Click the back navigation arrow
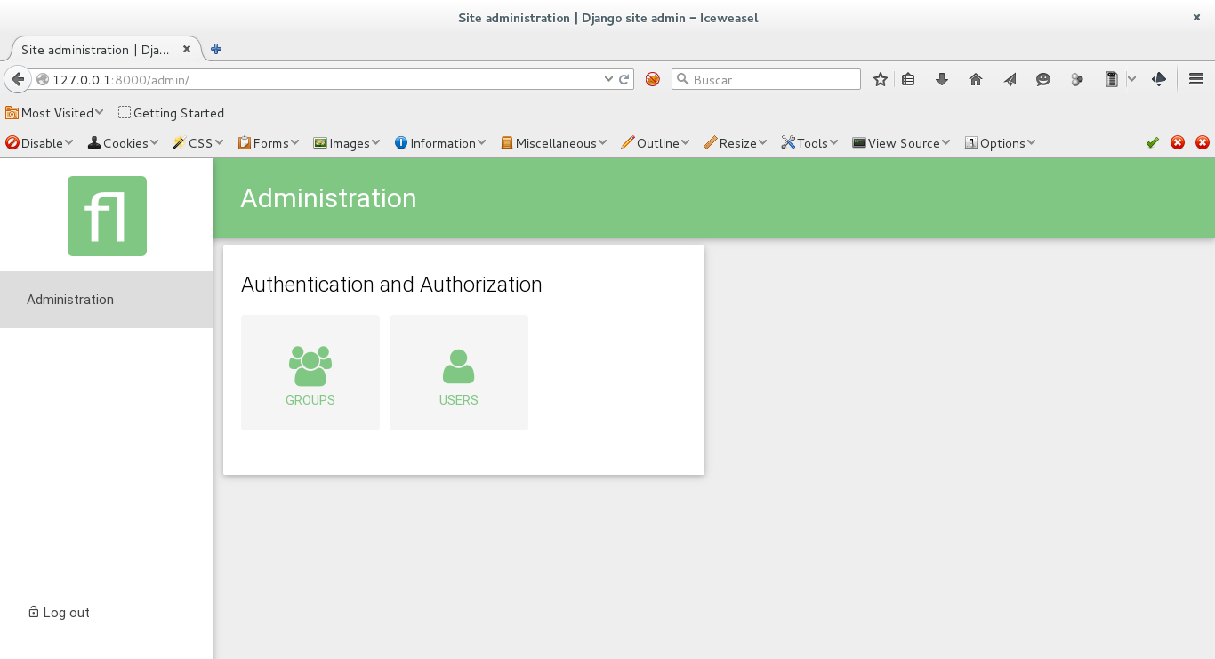 pos(17,79)
